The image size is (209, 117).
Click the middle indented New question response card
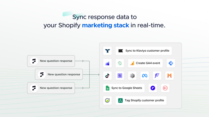59,74
